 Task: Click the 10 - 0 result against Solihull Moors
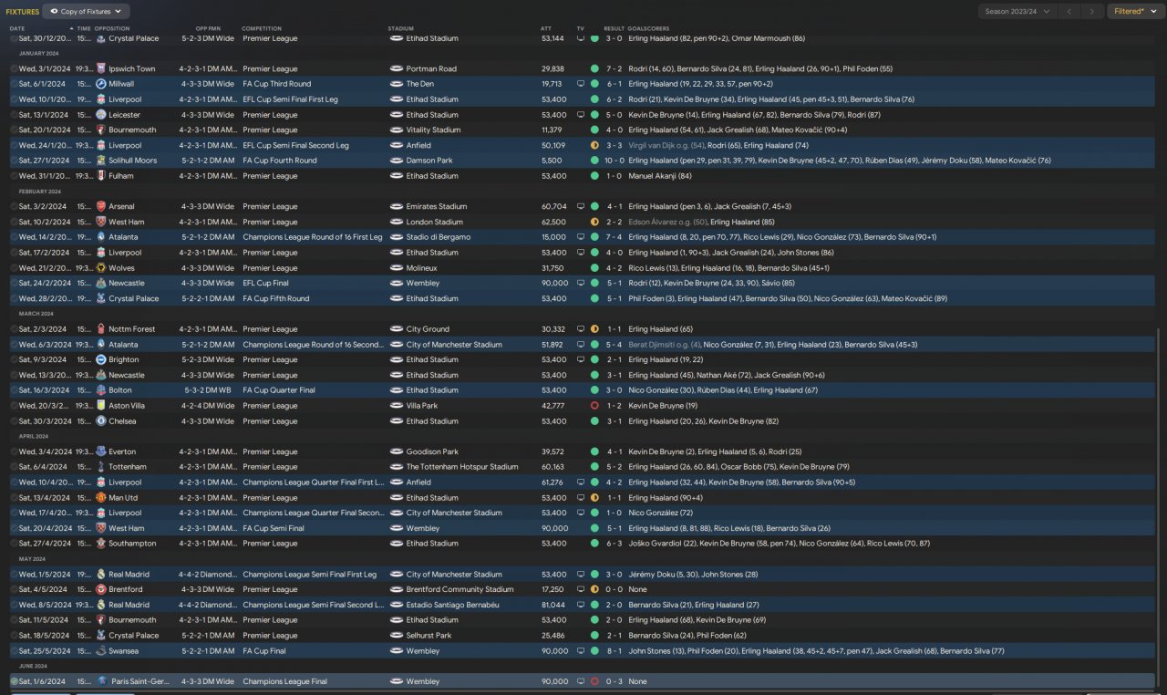(613, 161)
